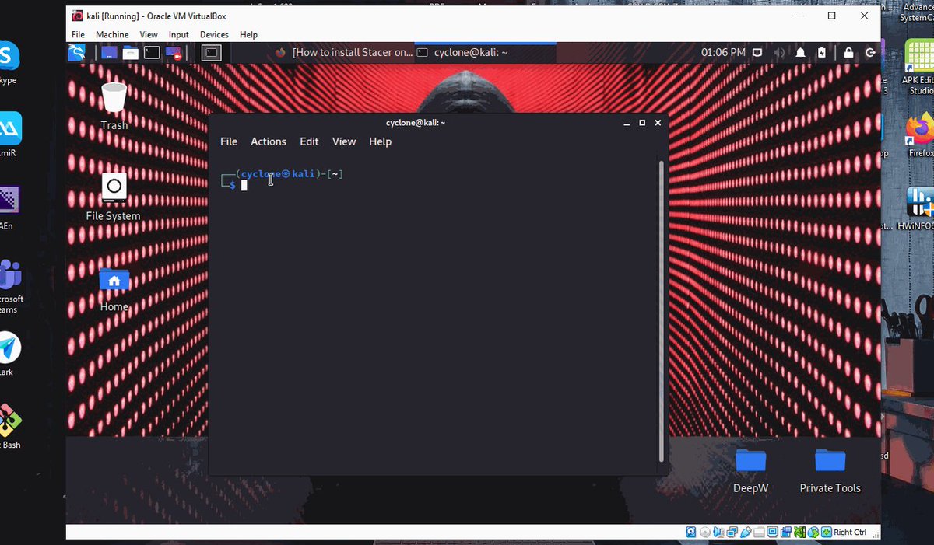Click the screen recorder icon in Kali panel
The height and width of the screenshot is (545, 934).
173,52
